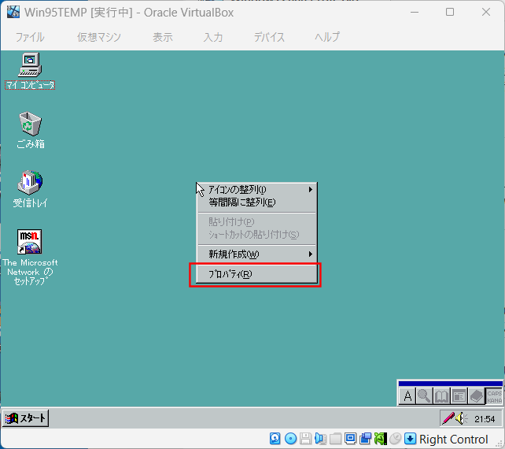Click the 受信トレイ inbox icon
Screen dimensions: 505x449
click(x=30, y=183)
